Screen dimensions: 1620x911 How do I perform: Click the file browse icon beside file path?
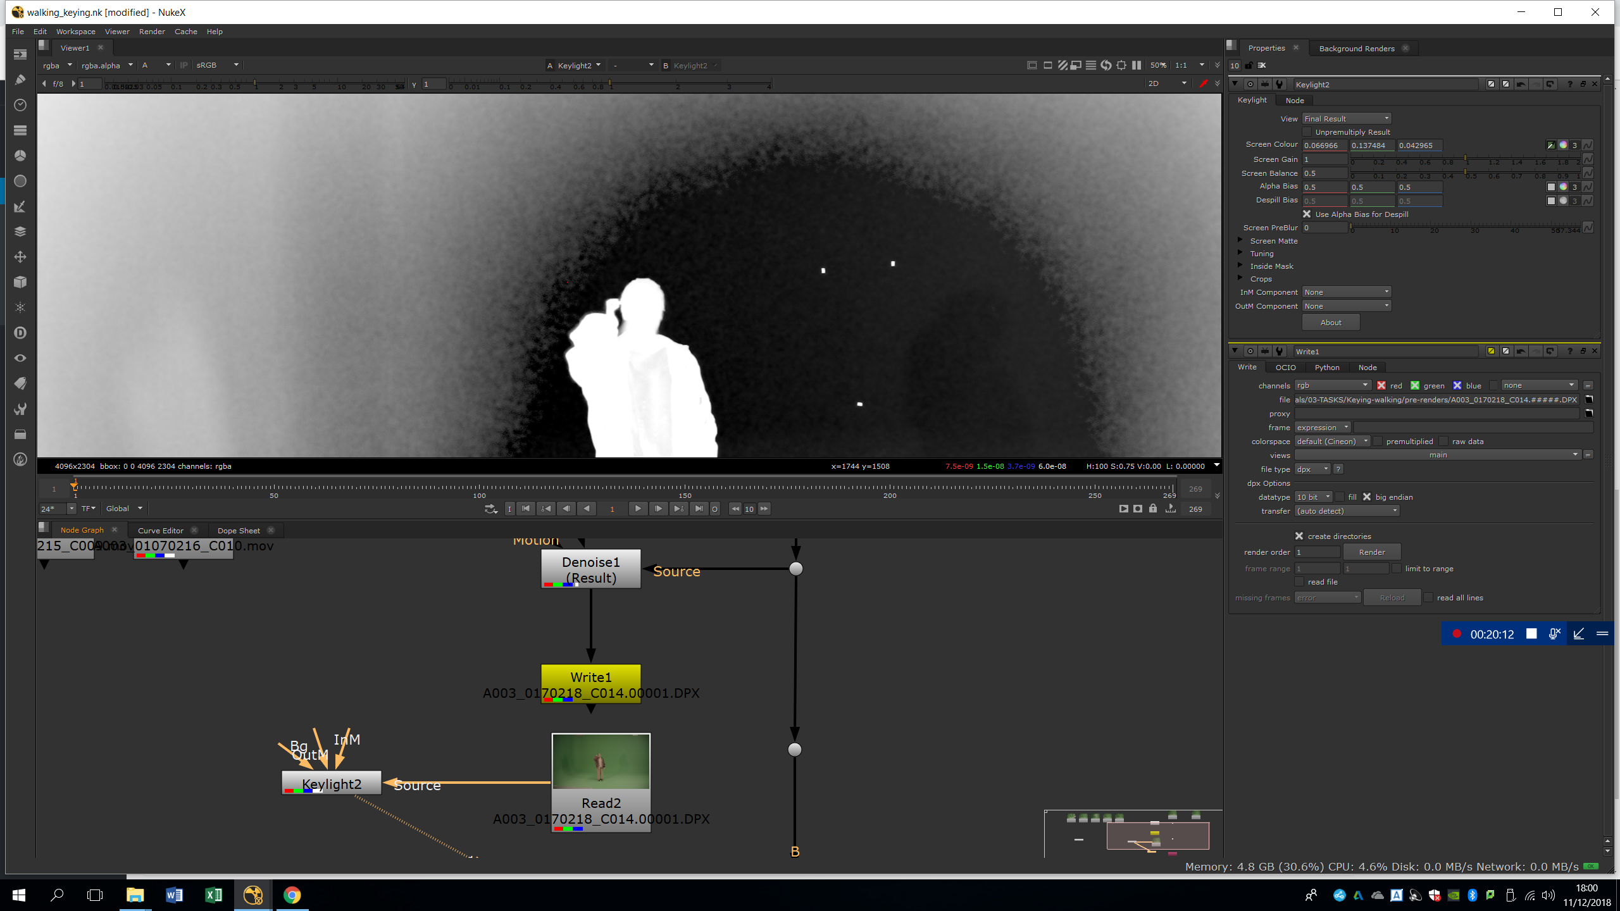tap(1588, 400)
